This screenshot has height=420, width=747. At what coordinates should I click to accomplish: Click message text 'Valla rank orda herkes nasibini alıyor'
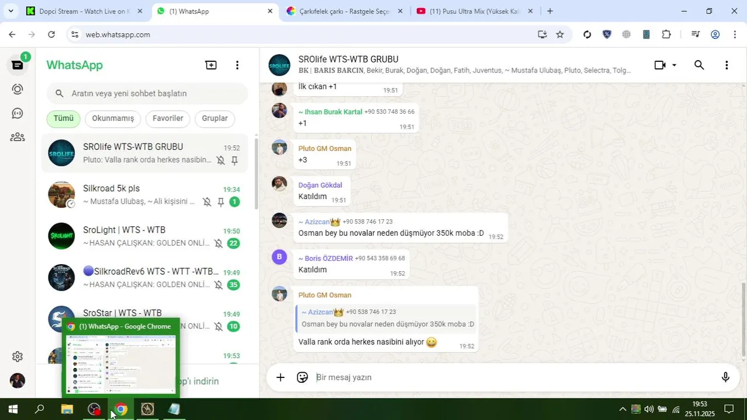(361, 342)
